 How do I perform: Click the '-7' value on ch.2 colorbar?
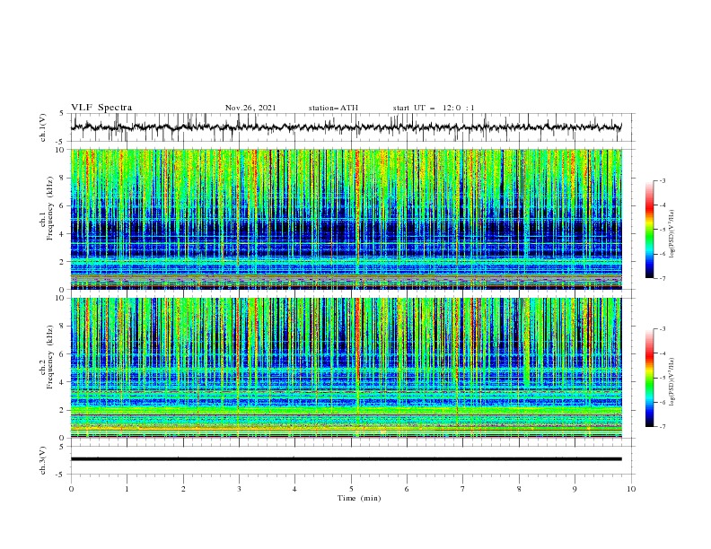pos(662,427)
